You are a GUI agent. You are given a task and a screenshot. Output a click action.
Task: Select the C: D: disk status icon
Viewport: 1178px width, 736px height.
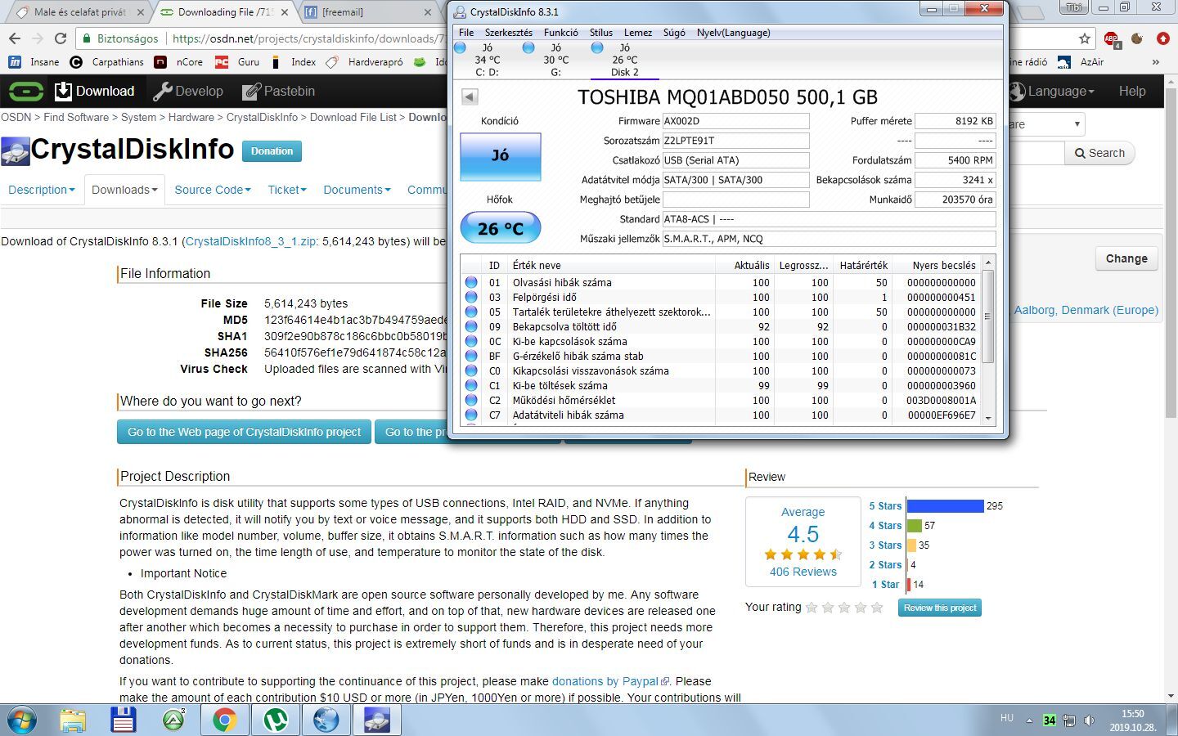[460, 47]
